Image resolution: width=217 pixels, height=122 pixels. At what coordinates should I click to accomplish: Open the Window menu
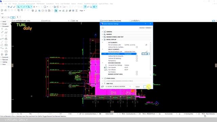(80, 4)
